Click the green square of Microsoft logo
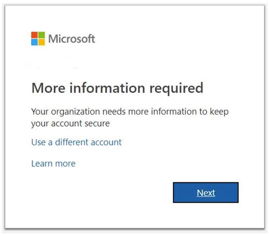Viewport: 269px width, 236px height. 41,35
